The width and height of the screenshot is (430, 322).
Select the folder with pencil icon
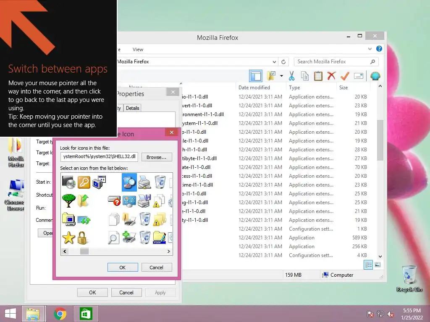159,237
